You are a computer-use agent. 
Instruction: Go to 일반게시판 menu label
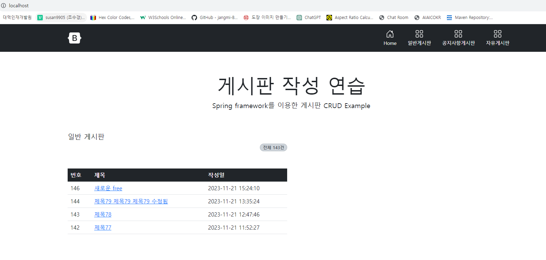(419, 43)
